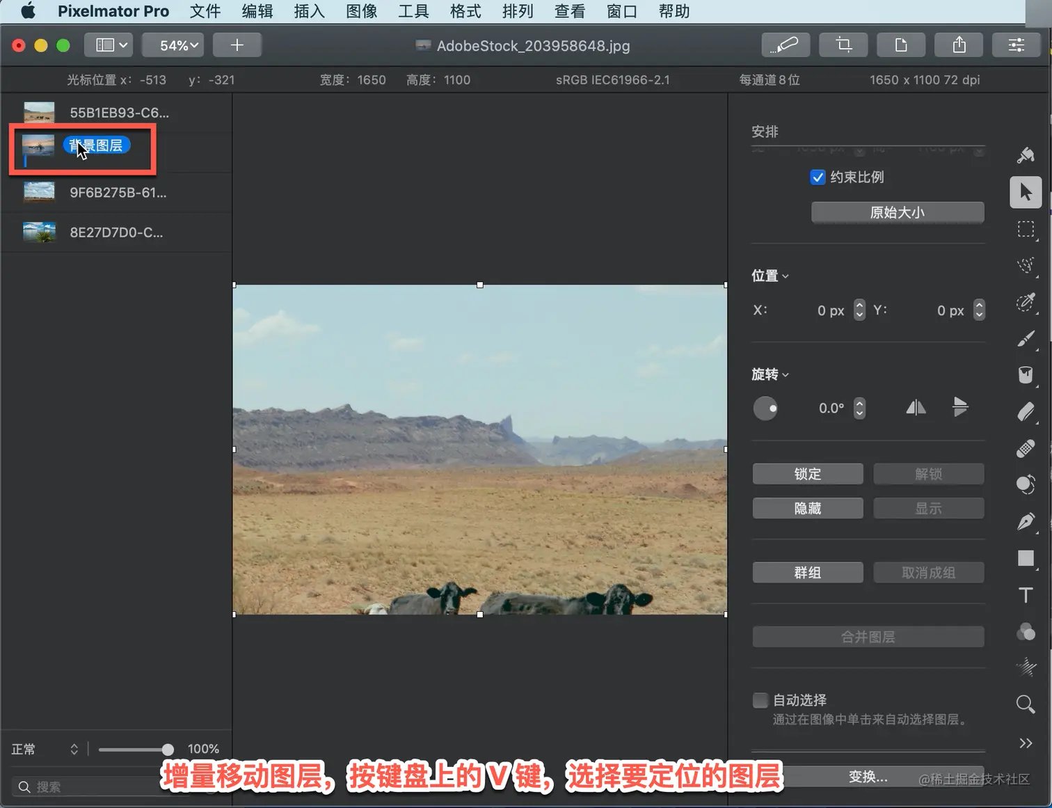Open the Apple menu
The image size is (1052, 808).
[28, 11]
